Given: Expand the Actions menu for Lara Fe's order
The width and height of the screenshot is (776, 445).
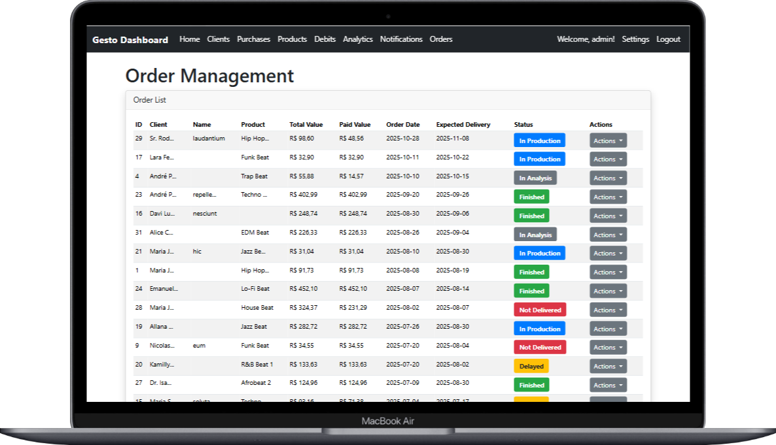Looking at the screenshot, I should pyautogui.click(x=607, y=159).
